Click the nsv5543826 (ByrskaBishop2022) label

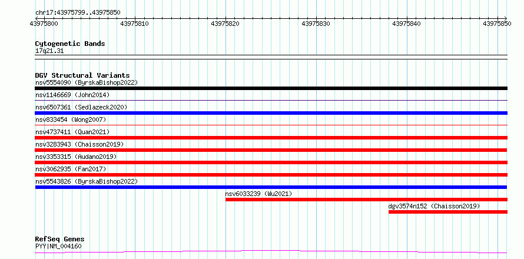tap(86, 181)
